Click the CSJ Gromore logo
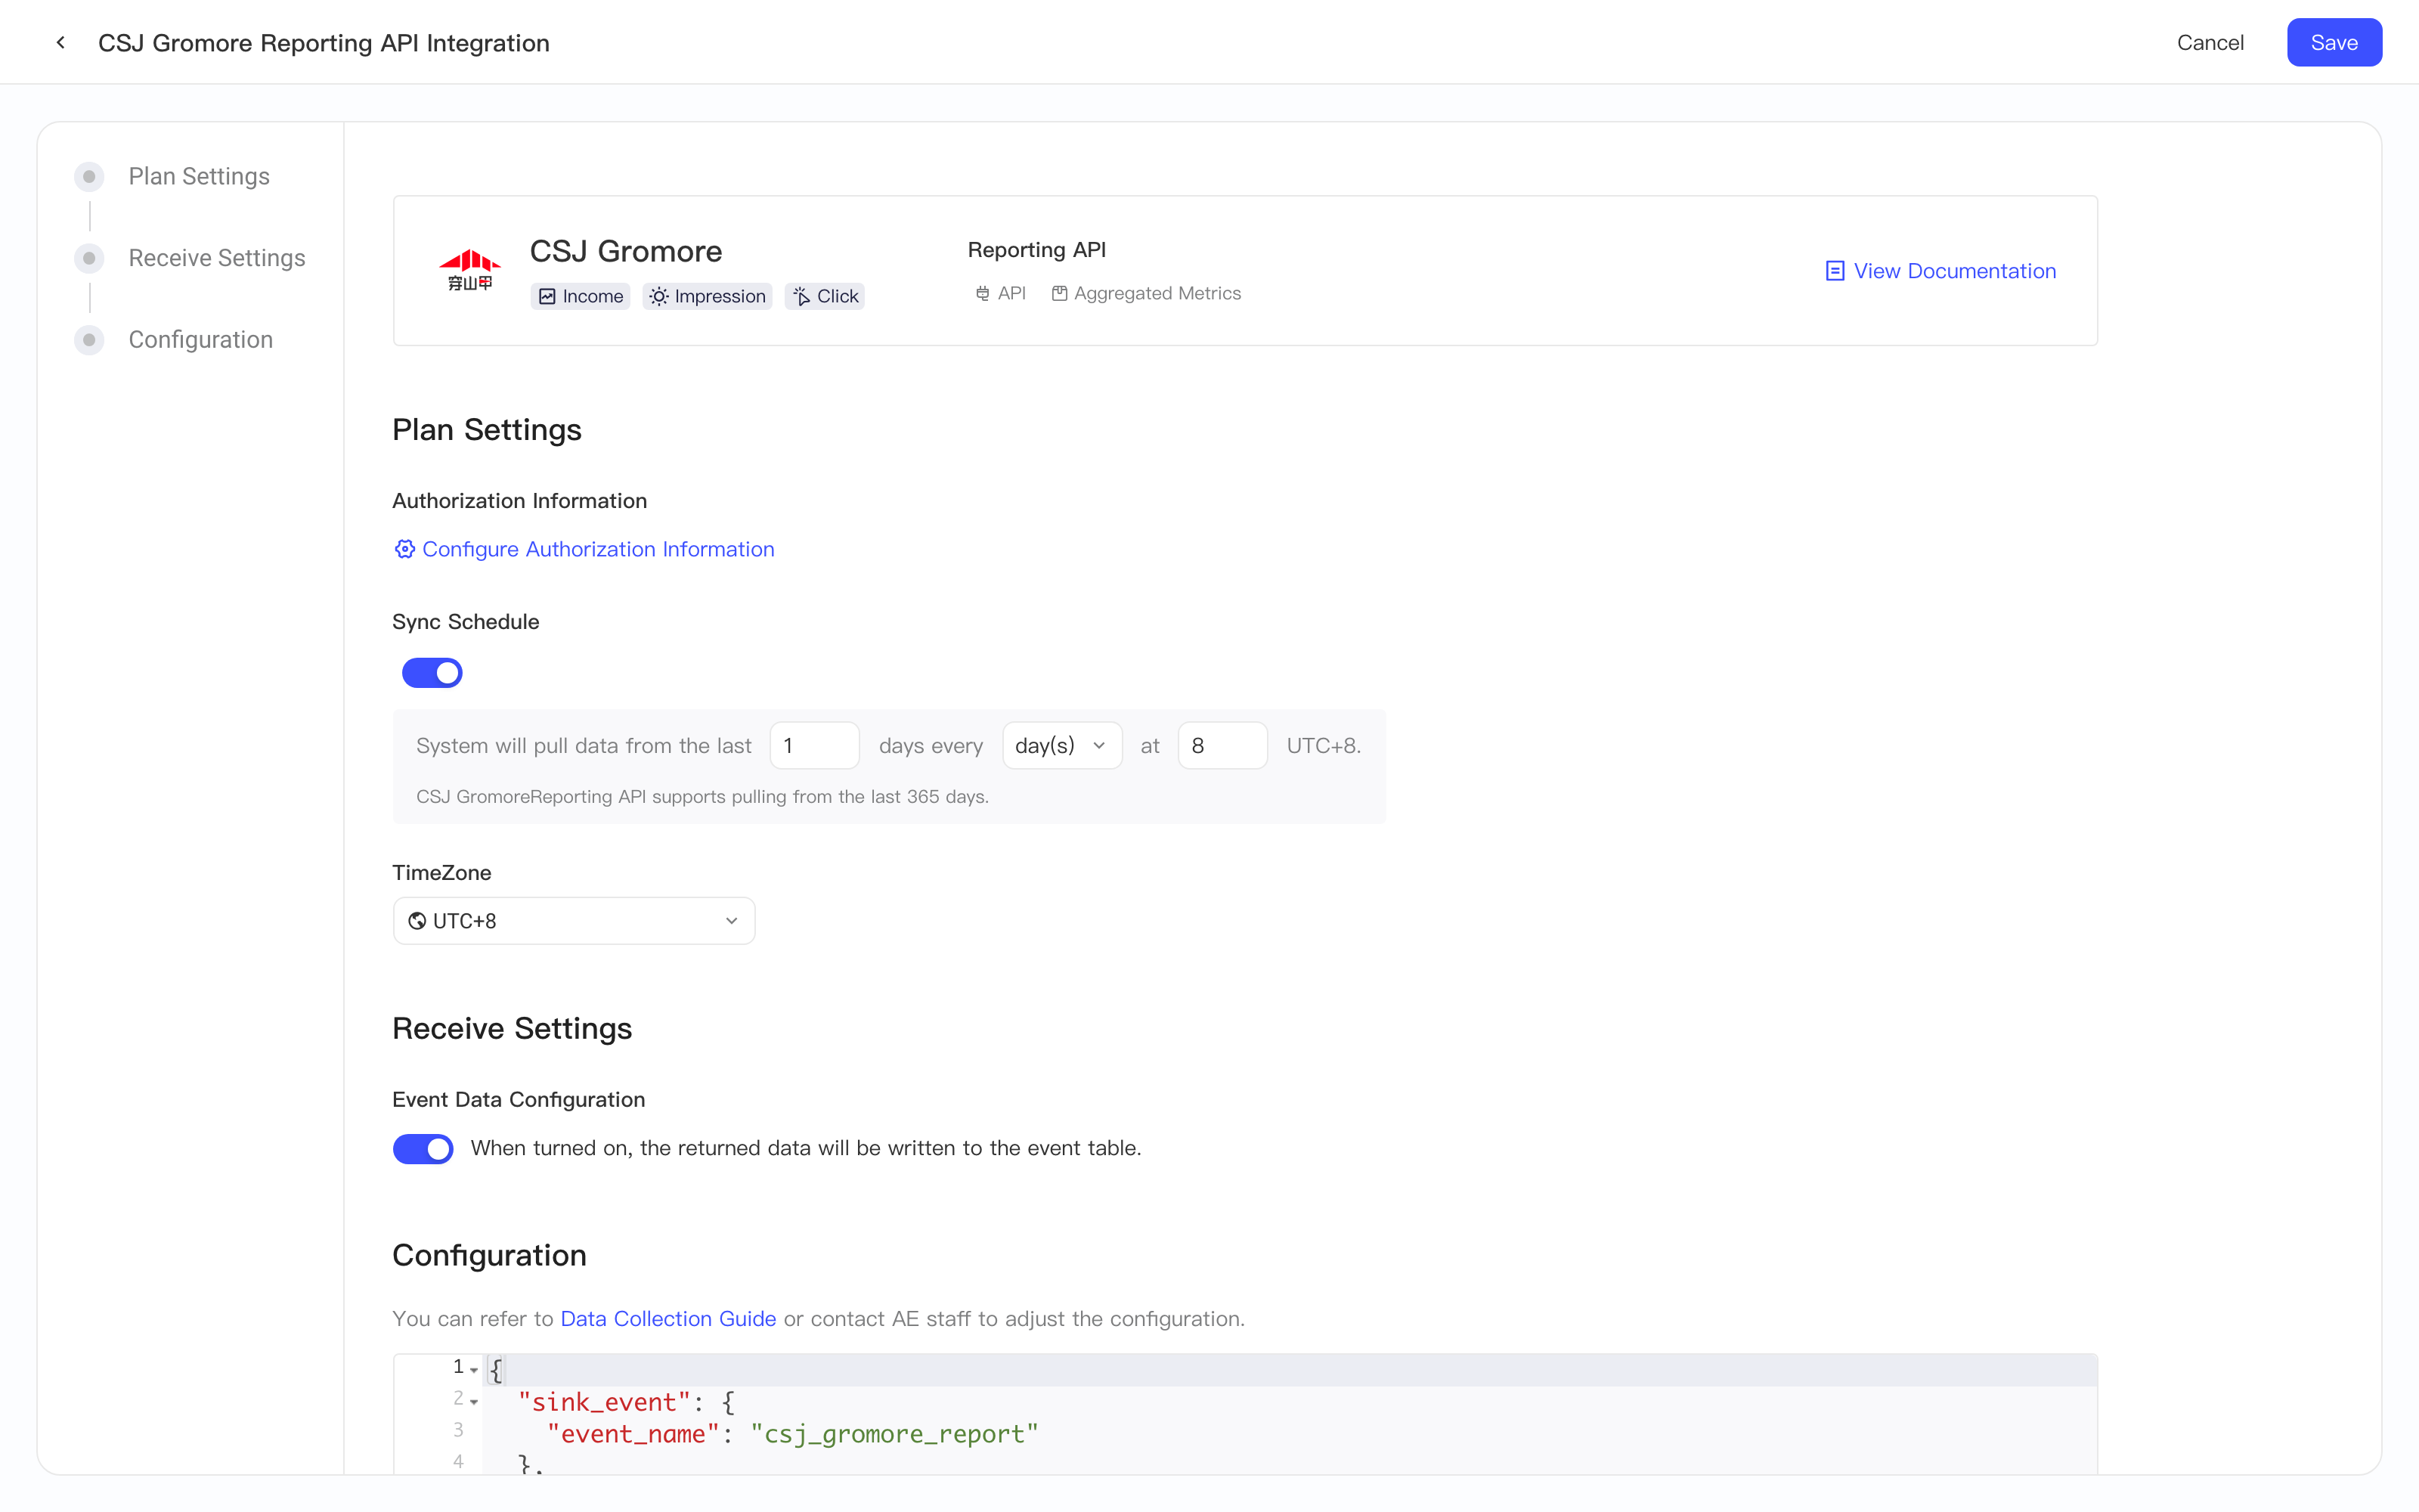Screen dimensions: 2419x1512 pyautogui.click(x=469, y=270)
